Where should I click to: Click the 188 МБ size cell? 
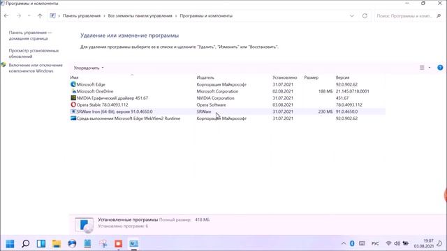325,91
